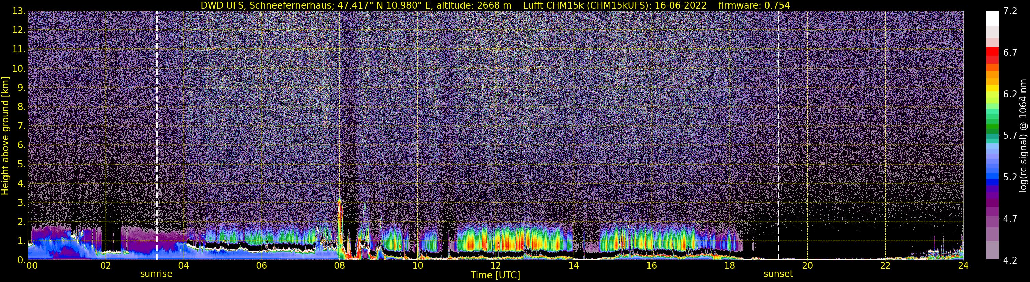Click the white dashed sunrise marker line

[x=156, y=136]
